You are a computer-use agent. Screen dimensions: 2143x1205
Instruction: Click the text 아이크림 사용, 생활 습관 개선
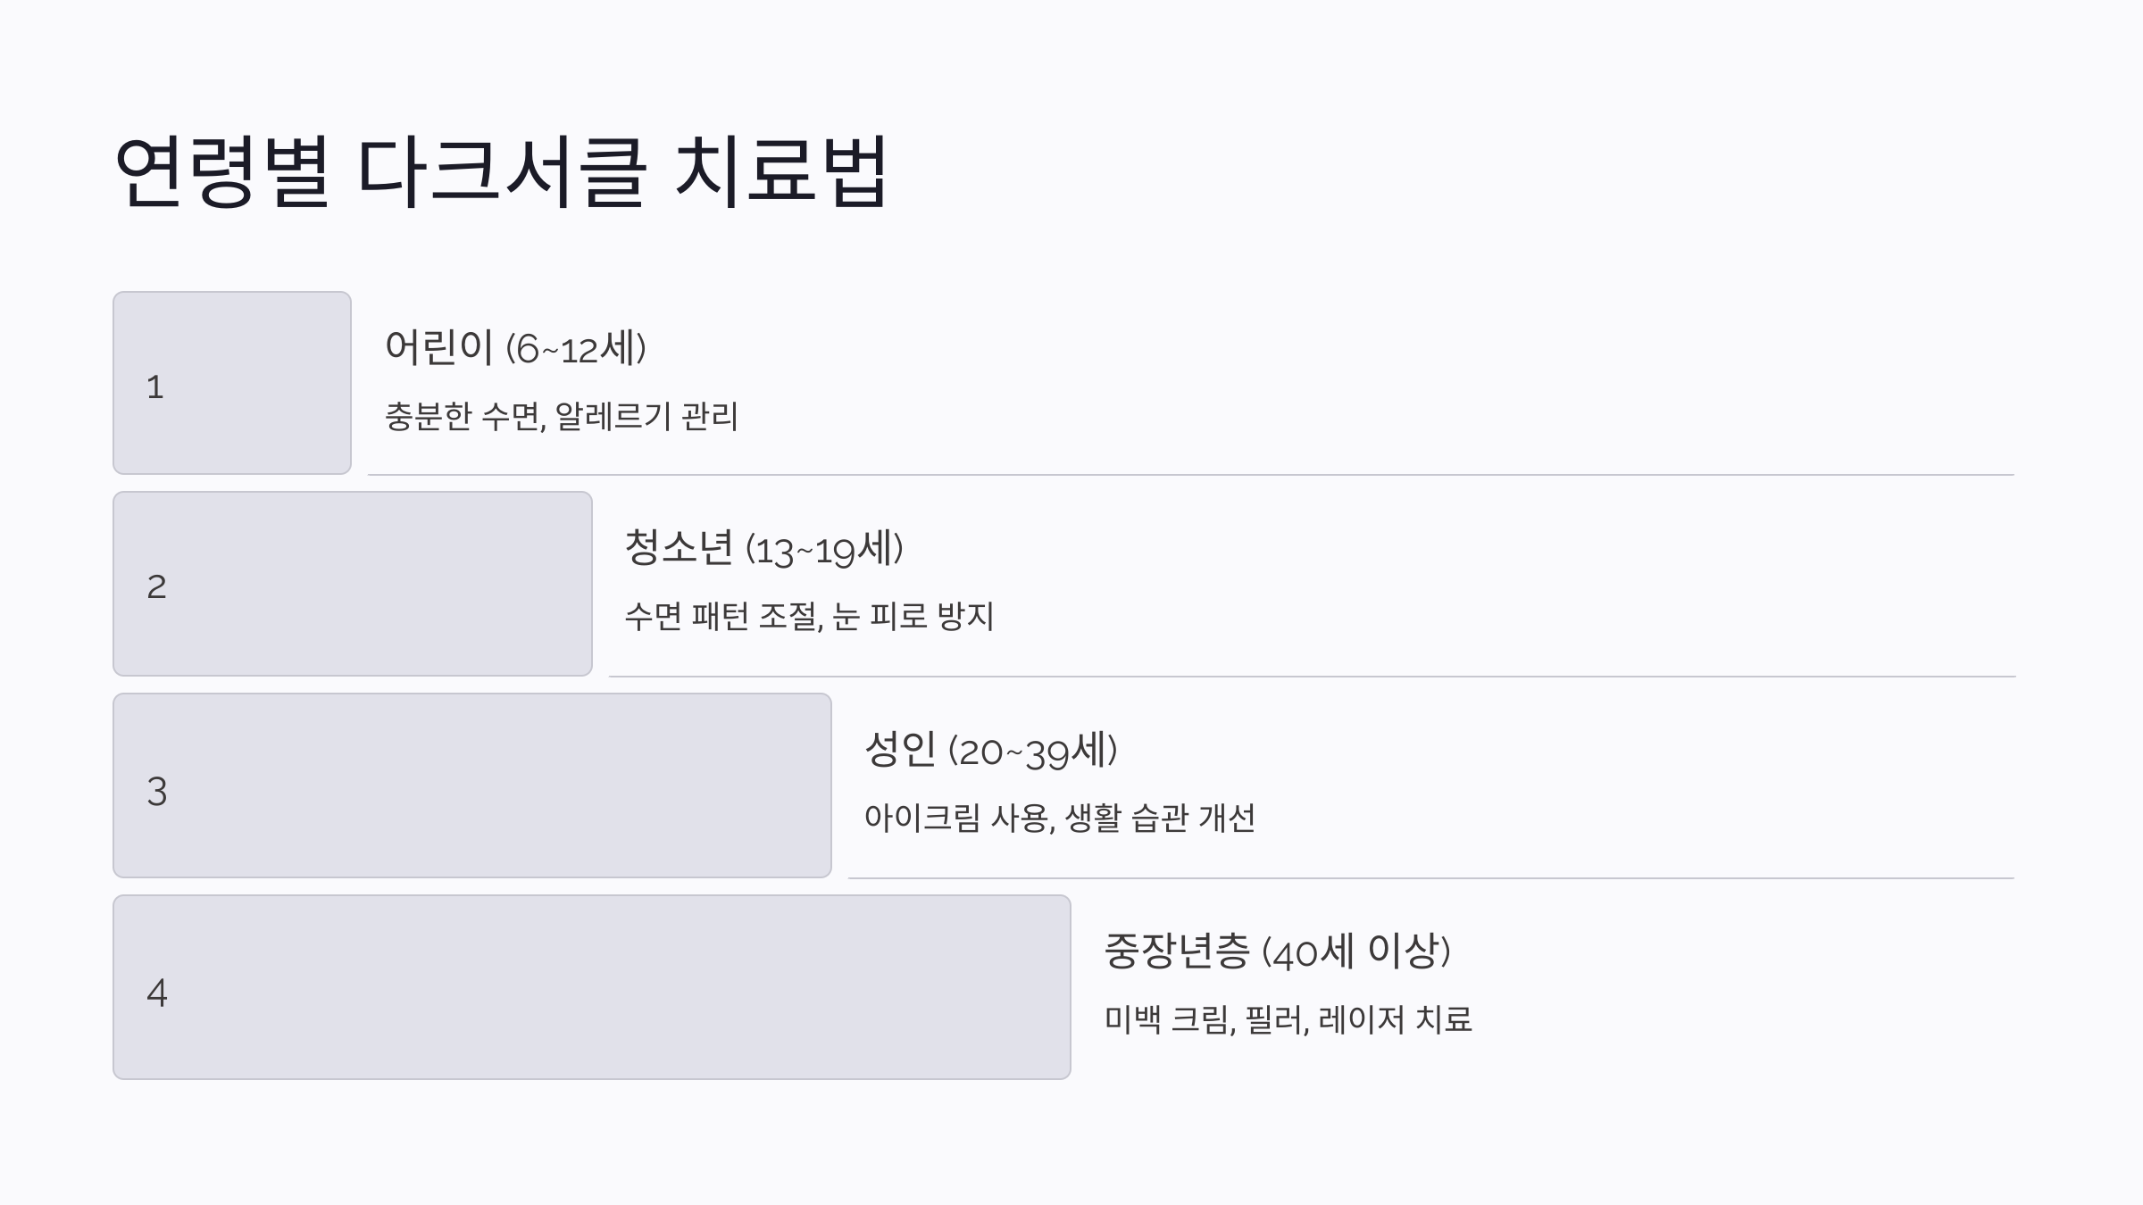click(1060, 819)
